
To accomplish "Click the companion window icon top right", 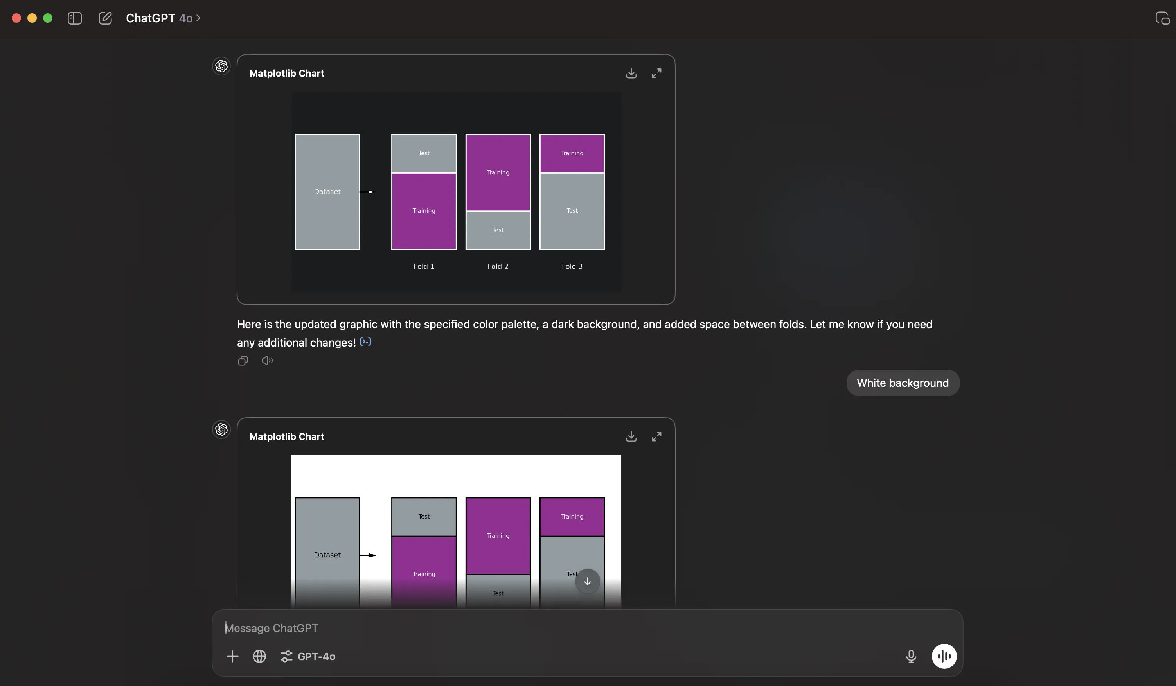I will click(x=1162, y=18).
